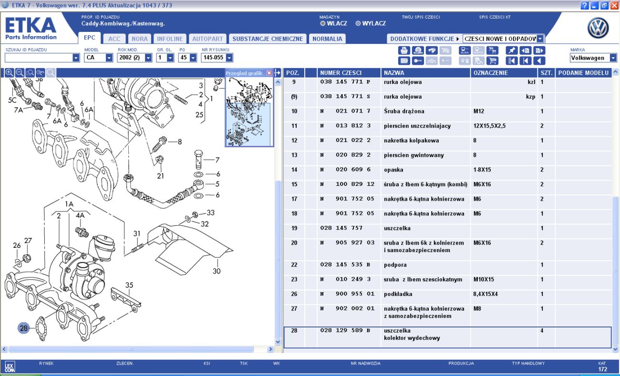Select part number 028 145 757 uszczelka
This screenshot has width=620, height=376.
coord(447,228)
